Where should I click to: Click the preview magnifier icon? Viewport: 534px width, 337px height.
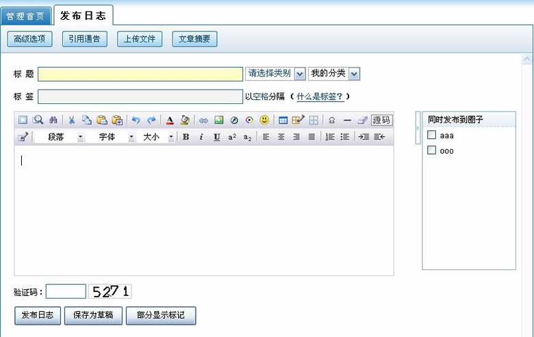38,120
